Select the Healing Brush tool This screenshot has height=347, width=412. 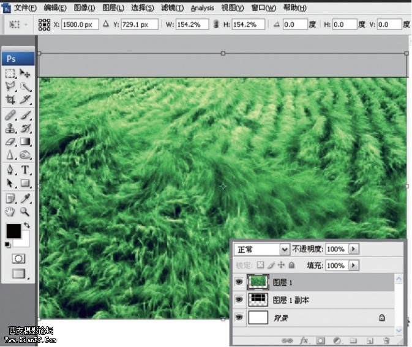[x=10, y=115]
